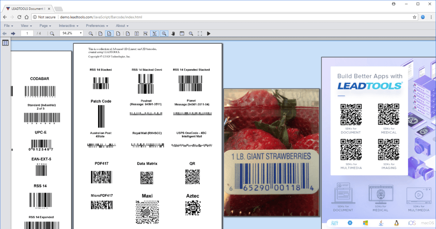The width and height of the screenshot is (436, 229).
Task: Expand the Interactive menu dropdown
Action: coord(69,26)
